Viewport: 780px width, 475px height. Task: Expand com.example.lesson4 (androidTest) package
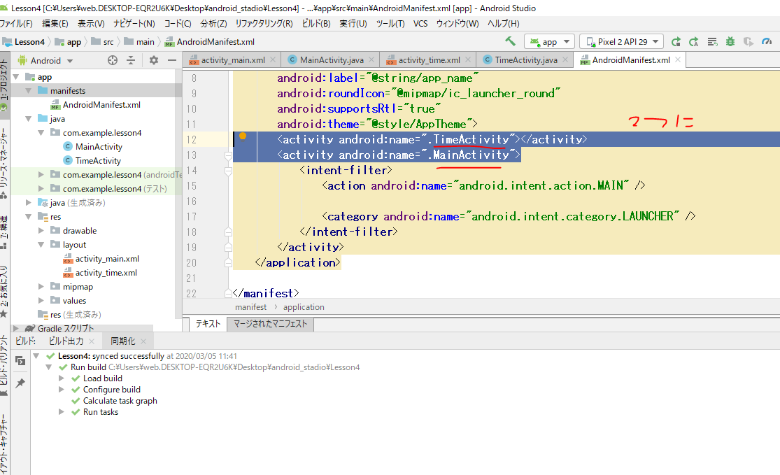[x=41, y=175]
